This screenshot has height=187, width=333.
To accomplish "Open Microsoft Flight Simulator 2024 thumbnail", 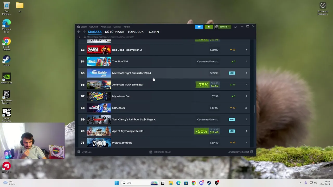I will (99, 73).
